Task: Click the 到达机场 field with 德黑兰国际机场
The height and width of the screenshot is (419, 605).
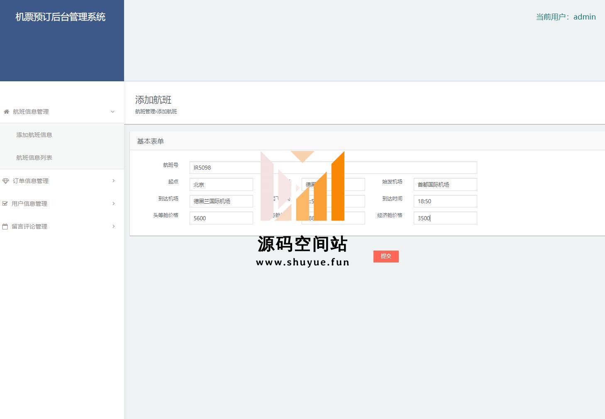Action: (221, 201)
